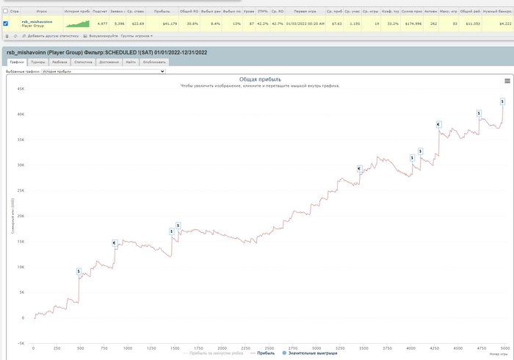This screenshot has width=514, height=360.
Task: Sort by the ITM% column header
Action: [x=263, y=11]
